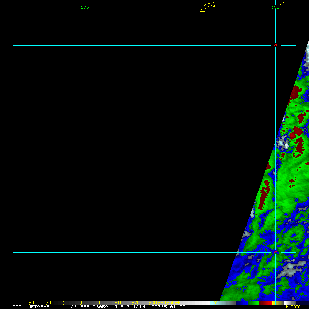Click the 40 value on the temperature scale

(x=31, y=303)
